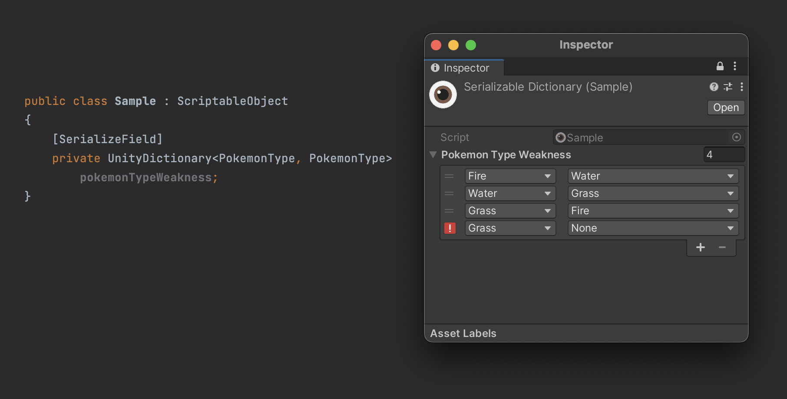Click the Open button
The image size is (787, 399).
click(x=726, y=108)
